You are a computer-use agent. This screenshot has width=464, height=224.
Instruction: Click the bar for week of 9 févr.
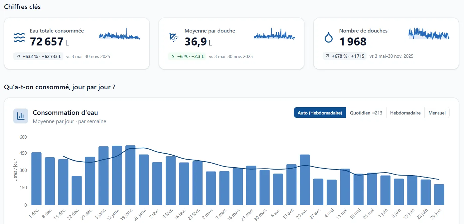click(171, 181)
